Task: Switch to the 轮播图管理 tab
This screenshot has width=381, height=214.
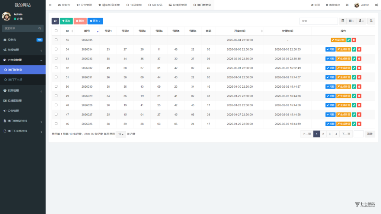Action: click(x=178, y=5)
